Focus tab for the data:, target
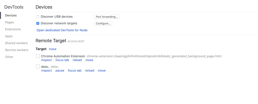The image size is (258, 104). 75,70
